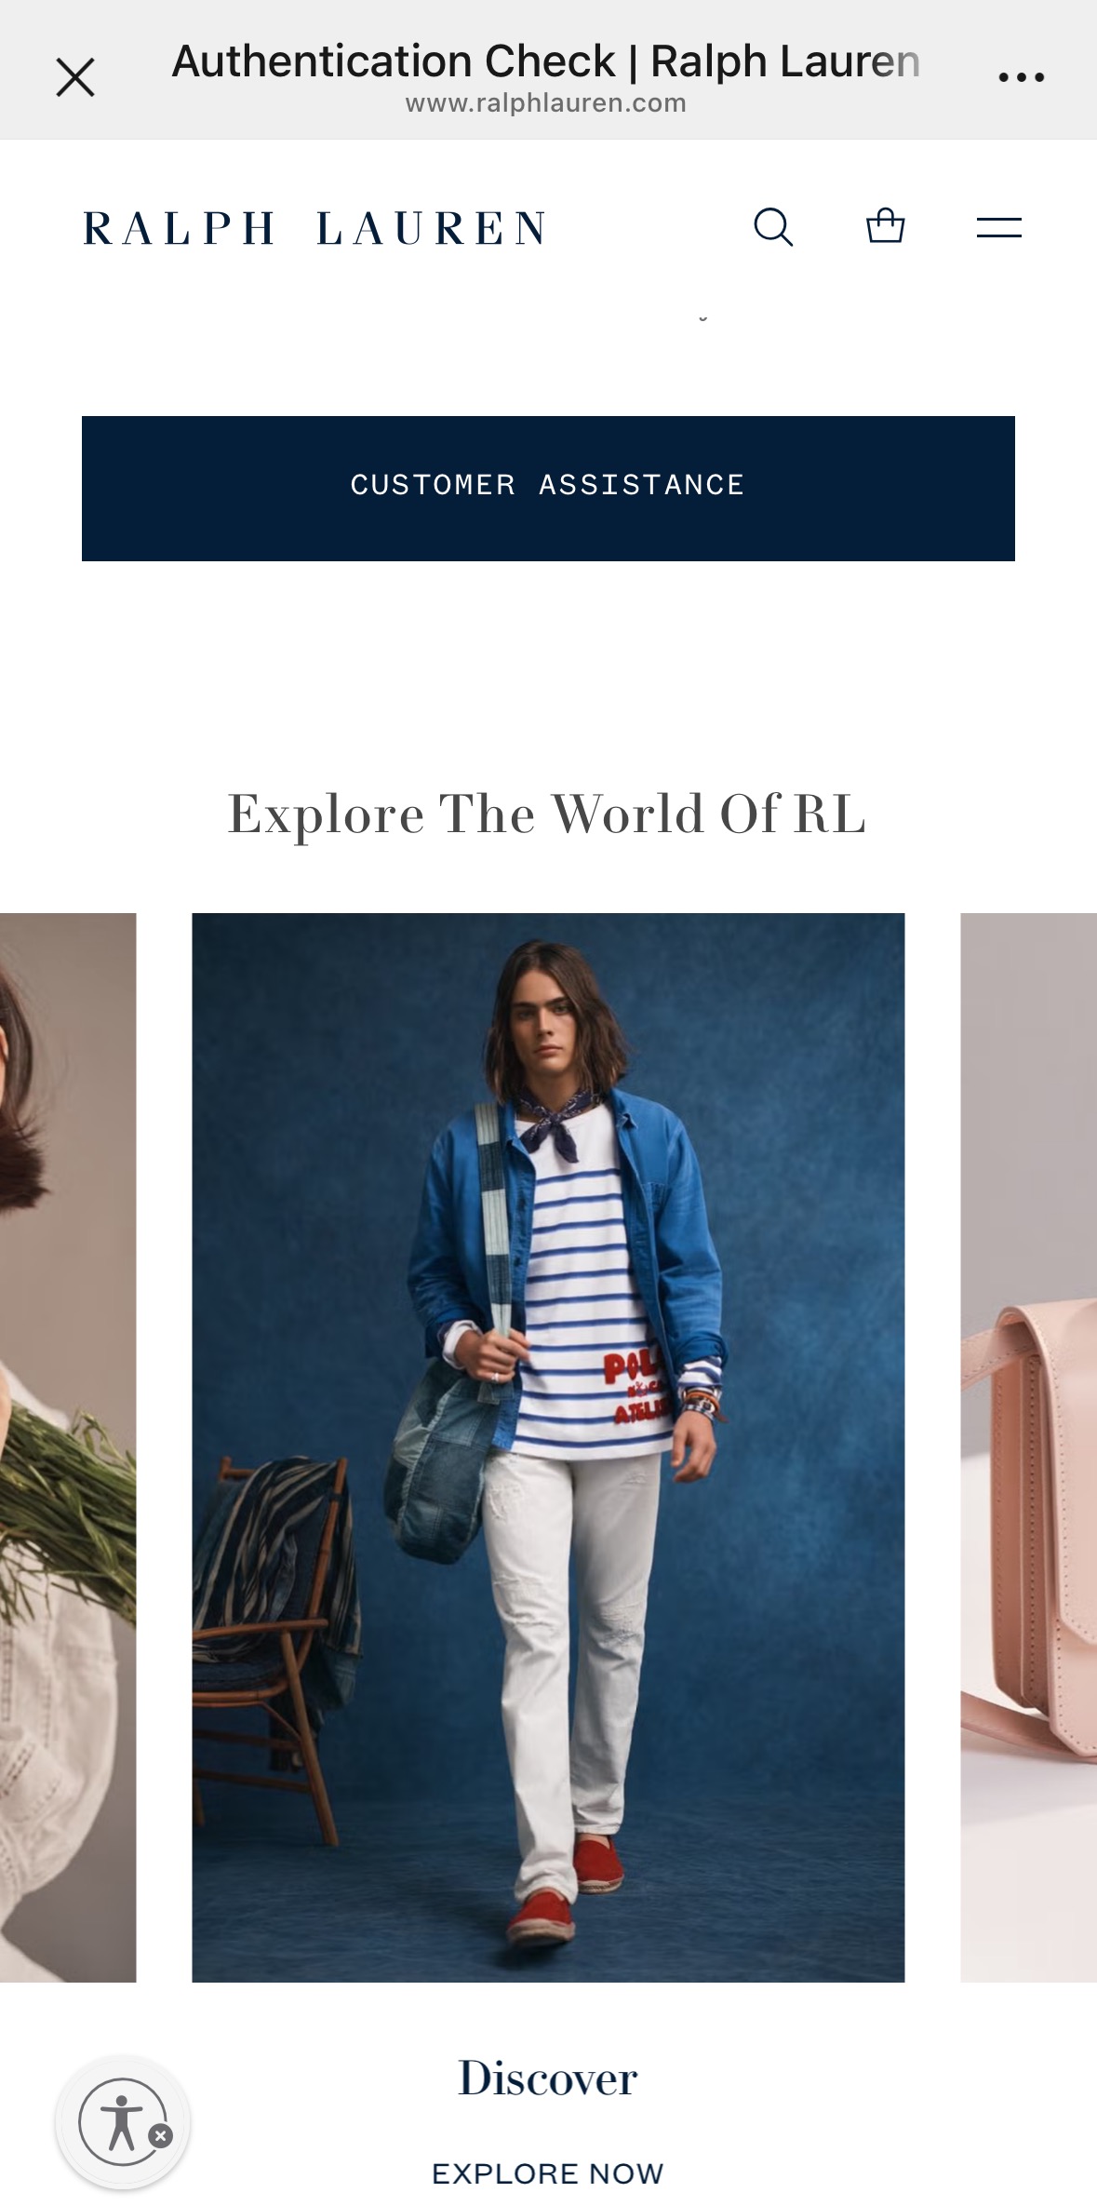
Task: Dismiss accessibility widget via small x badge
Action: click(x=161, y=2136)
